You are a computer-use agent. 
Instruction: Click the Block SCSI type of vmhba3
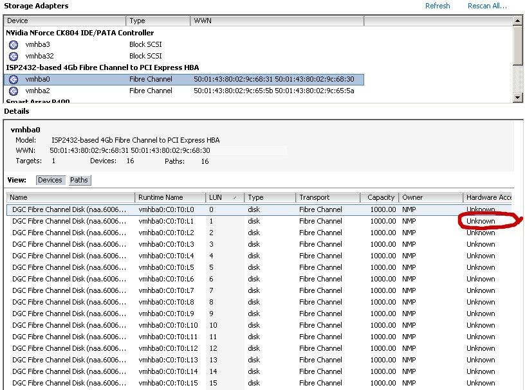tap(145, 44)
